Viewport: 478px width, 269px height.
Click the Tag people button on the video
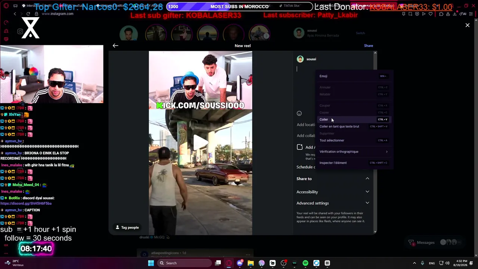click(x=127, y=227)
